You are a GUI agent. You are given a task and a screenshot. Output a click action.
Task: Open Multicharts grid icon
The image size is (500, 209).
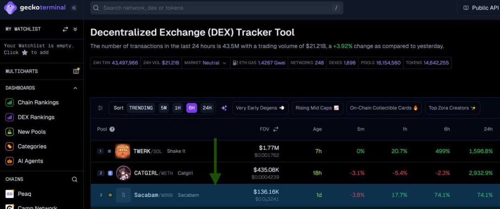(x=76, y=71)
